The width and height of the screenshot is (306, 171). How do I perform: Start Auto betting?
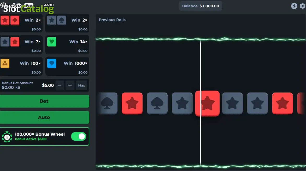[x=44, y=117]
